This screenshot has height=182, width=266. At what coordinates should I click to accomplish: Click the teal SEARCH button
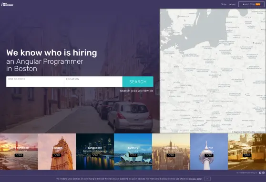(x=138, y=82)
